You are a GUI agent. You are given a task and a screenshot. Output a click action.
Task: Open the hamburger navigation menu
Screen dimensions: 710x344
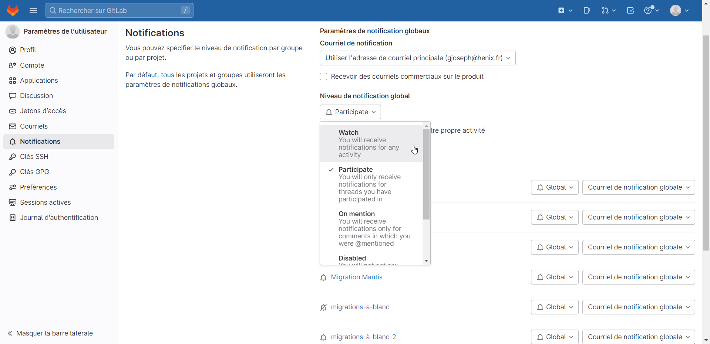(33, 10)
